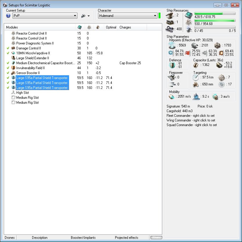Click the launcher hardpoints icon showing 1
This screenshot has height=242, width=242.
tap(170, 22)
